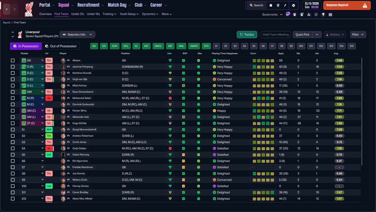Click the Response Required button
376x212 pixels.
[x=347, y=5]
